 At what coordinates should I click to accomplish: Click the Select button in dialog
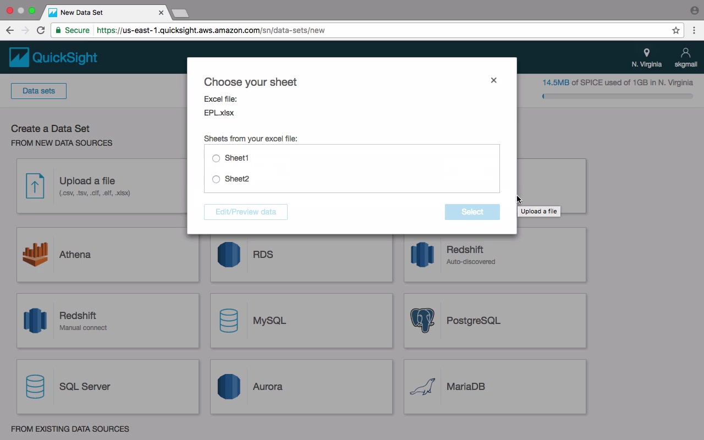pyautogui.click(x=472, y=212)
